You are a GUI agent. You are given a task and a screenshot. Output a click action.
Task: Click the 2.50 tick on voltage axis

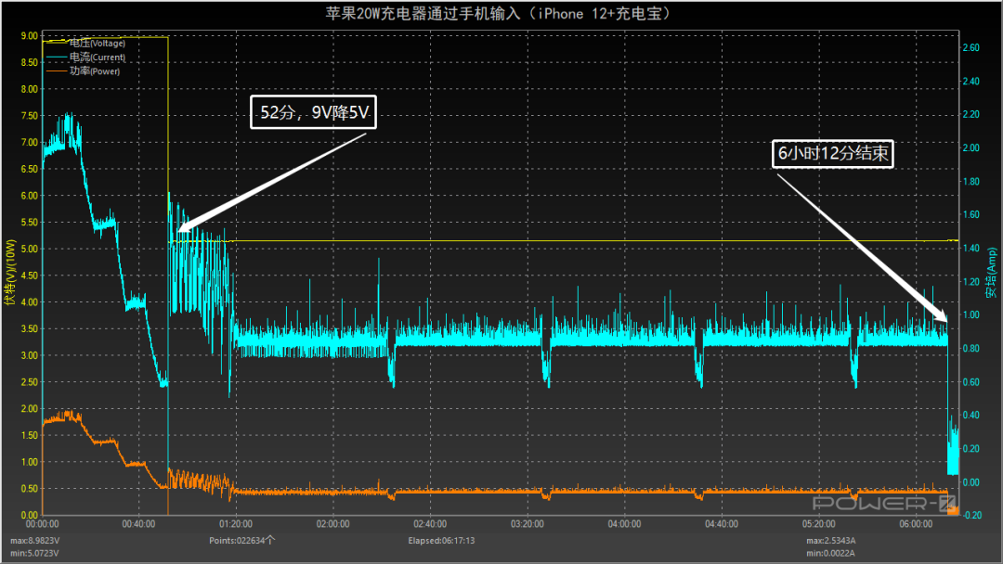click(30, 382)
